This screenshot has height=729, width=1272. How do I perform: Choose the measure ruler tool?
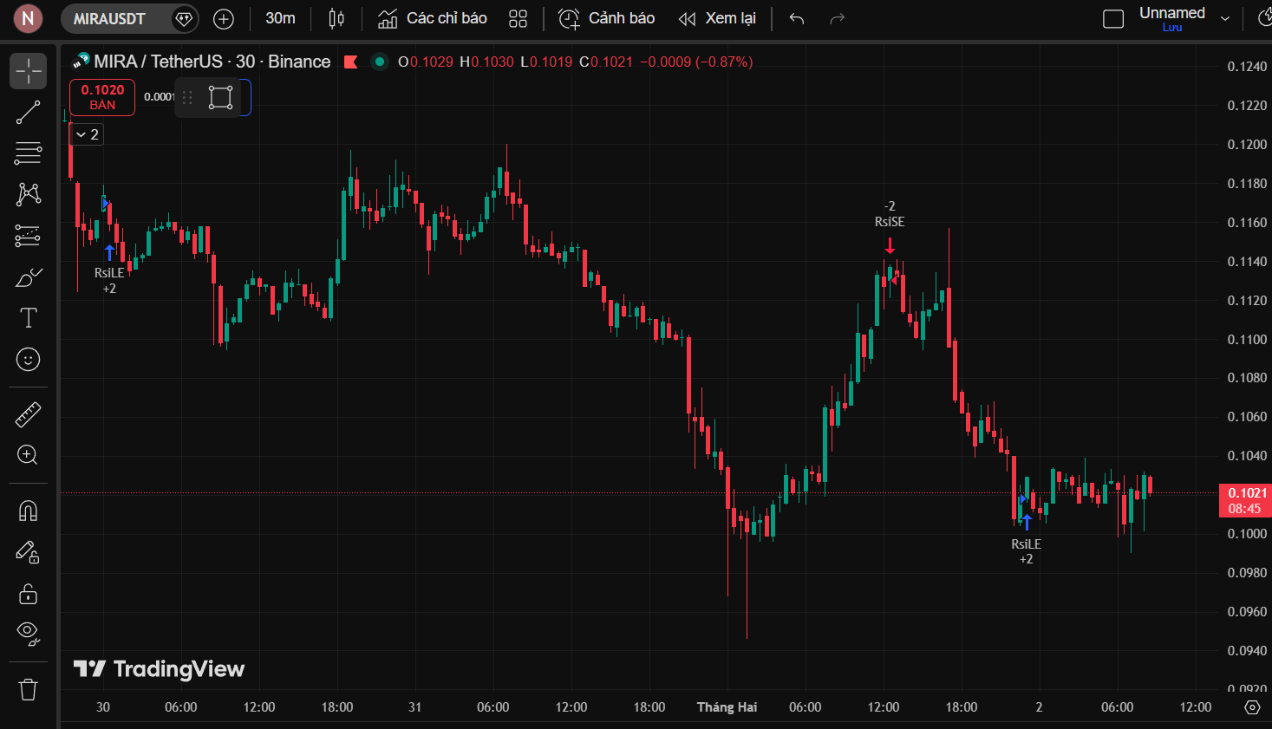[28, 414]
